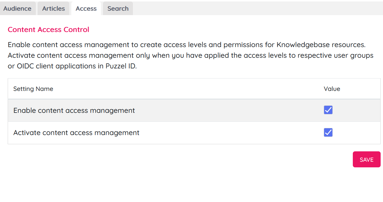Click the Content Access Control heading

[48, 30]
